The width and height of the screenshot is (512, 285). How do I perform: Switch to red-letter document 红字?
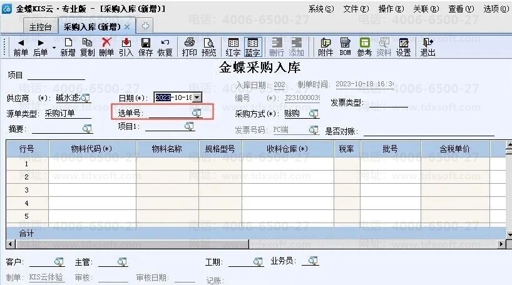pos(233,47)
